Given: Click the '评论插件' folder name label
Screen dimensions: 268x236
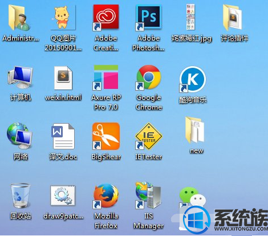Looking at the screenshot, I should (x=234, y=38).
